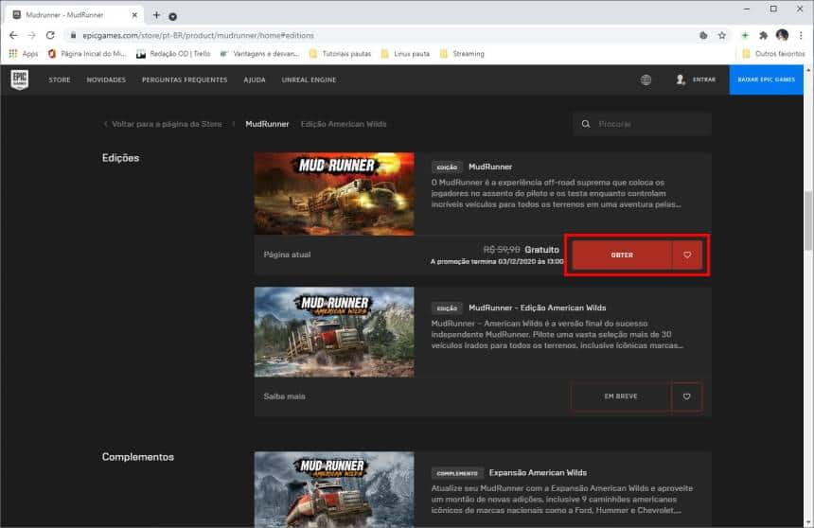Screen dimensions: 814x528
Task: Go back with browser back arrow
Action: [13, 35]
